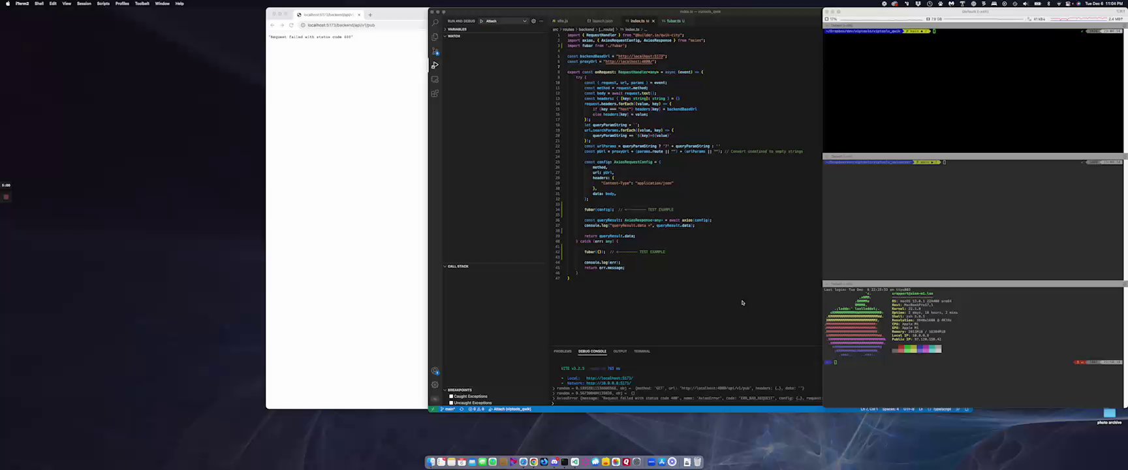
Task: Click the main branch status bar item
Action: coord(449,409)
